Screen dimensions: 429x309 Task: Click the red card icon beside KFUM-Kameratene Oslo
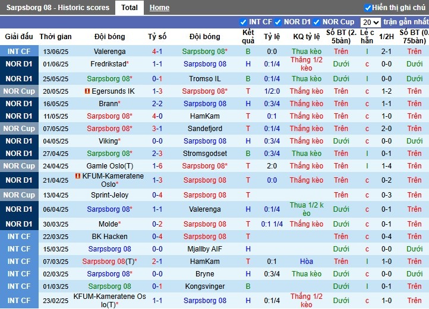click(78, 176)
